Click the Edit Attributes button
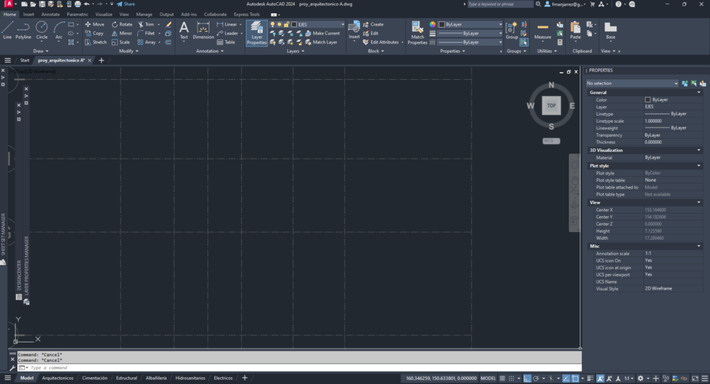 [384, 42]
